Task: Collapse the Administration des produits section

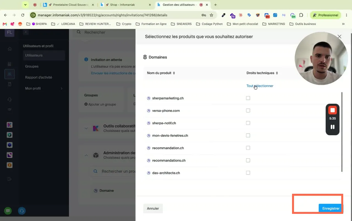Action: (86, 155)
